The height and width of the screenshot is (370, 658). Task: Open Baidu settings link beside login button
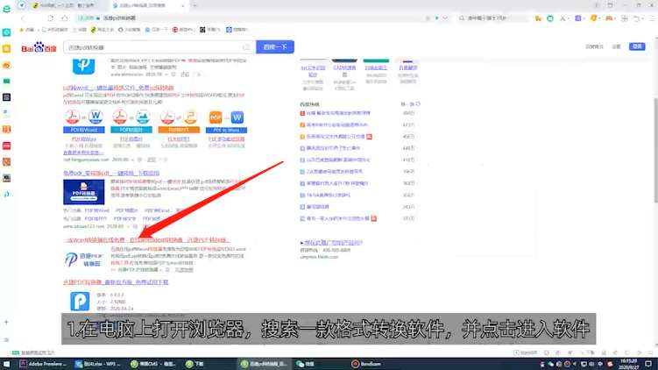pos(617,46)
